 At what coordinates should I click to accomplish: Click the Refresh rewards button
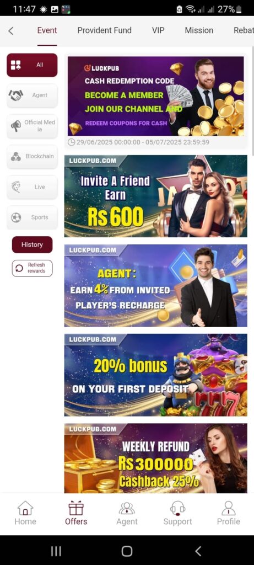tap(32, 268)
